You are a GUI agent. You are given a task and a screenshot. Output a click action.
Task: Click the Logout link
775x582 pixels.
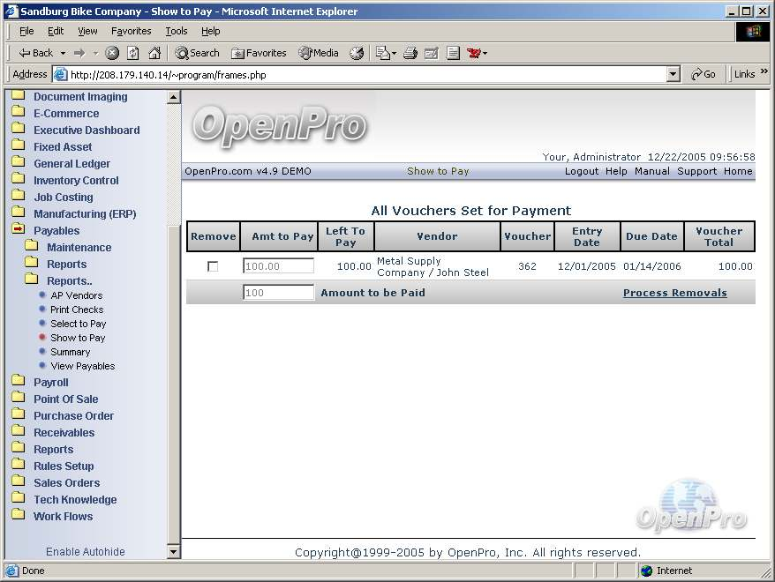coord(582,171)
